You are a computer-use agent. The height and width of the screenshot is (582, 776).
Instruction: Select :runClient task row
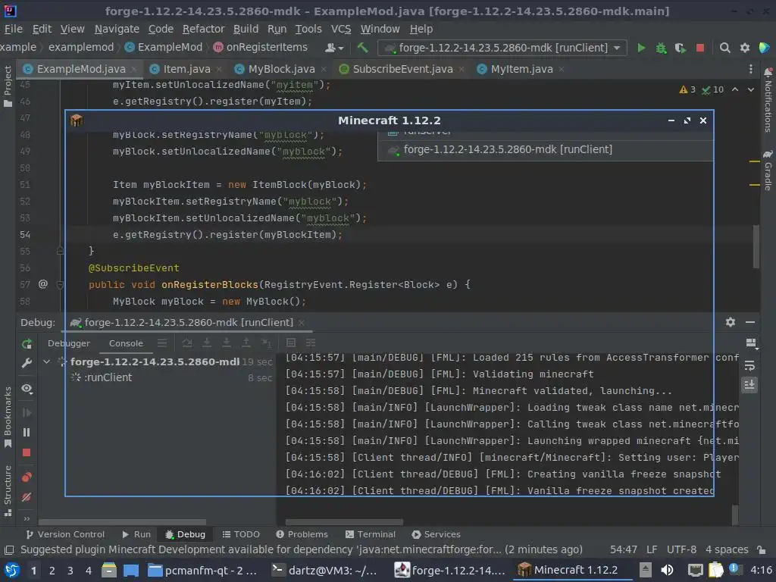(171, 377)
